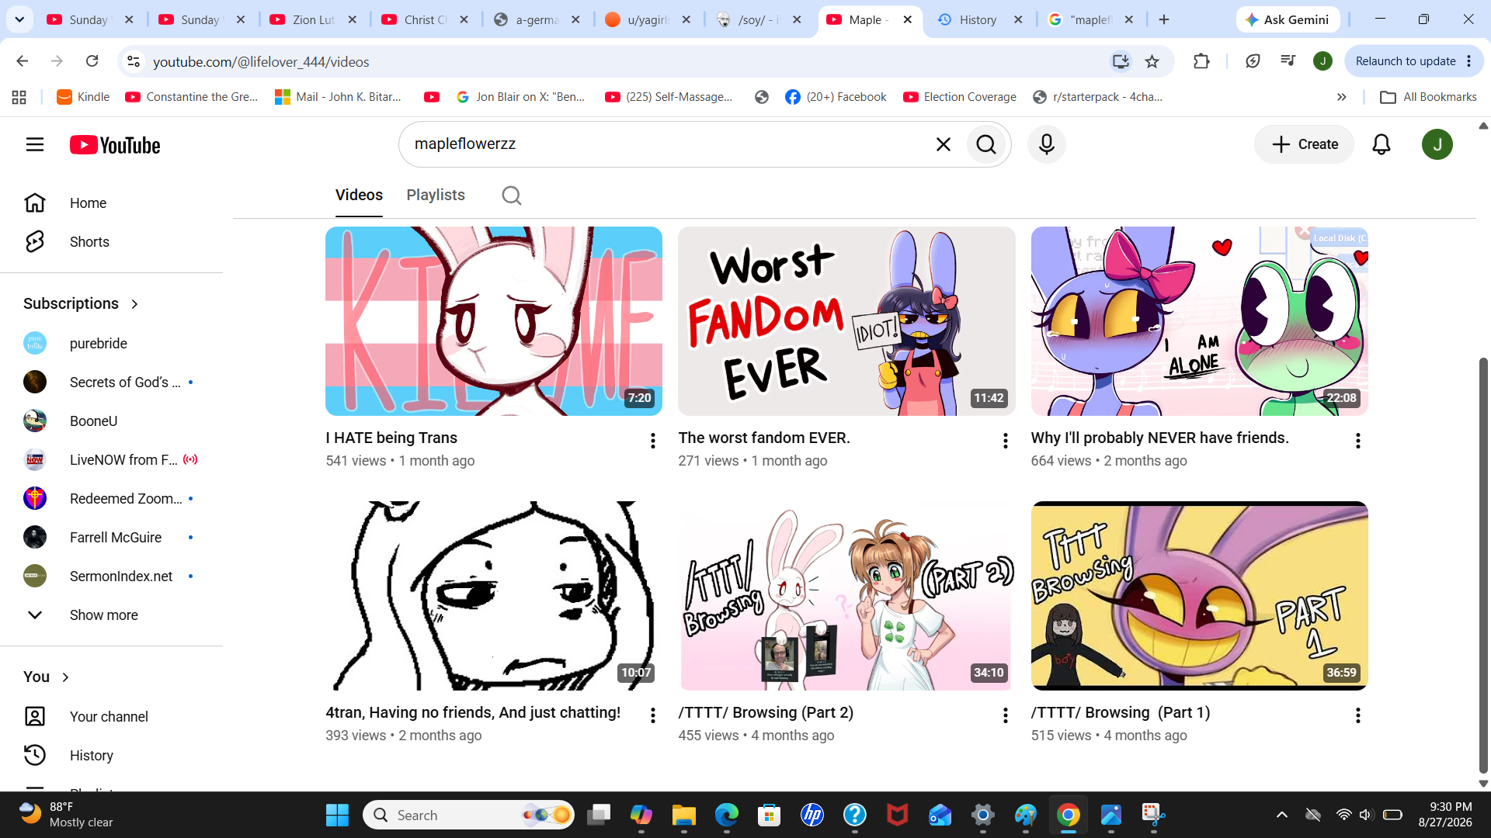The image size is (1491, 838).
Task: Open the Chrome extensions puzzle icon
Action: 1201,61
